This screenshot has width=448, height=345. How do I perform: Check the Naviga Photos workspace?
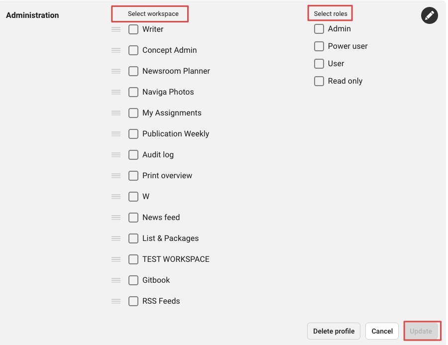click(133, 92)
